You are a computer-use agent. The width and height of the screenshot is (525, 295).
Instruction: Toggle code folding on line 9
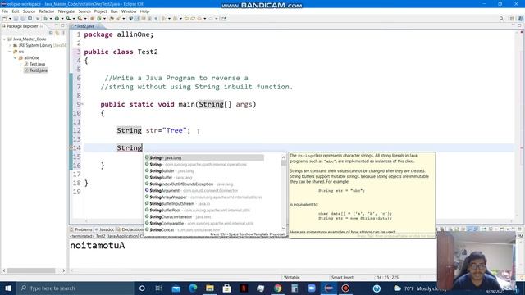coord(82,104)
